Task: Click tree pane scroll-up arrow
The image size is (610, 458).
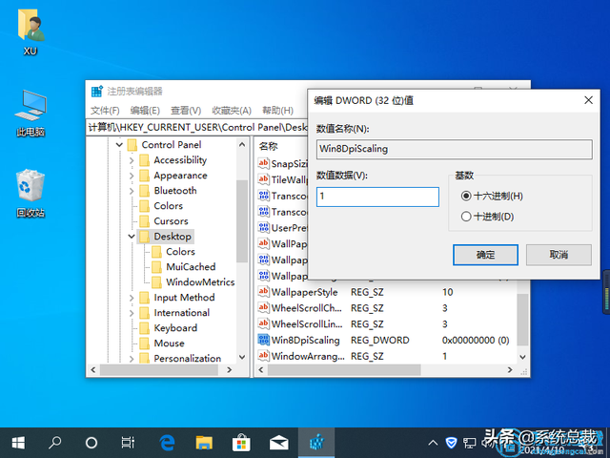Action: click(x=242, y=144)
